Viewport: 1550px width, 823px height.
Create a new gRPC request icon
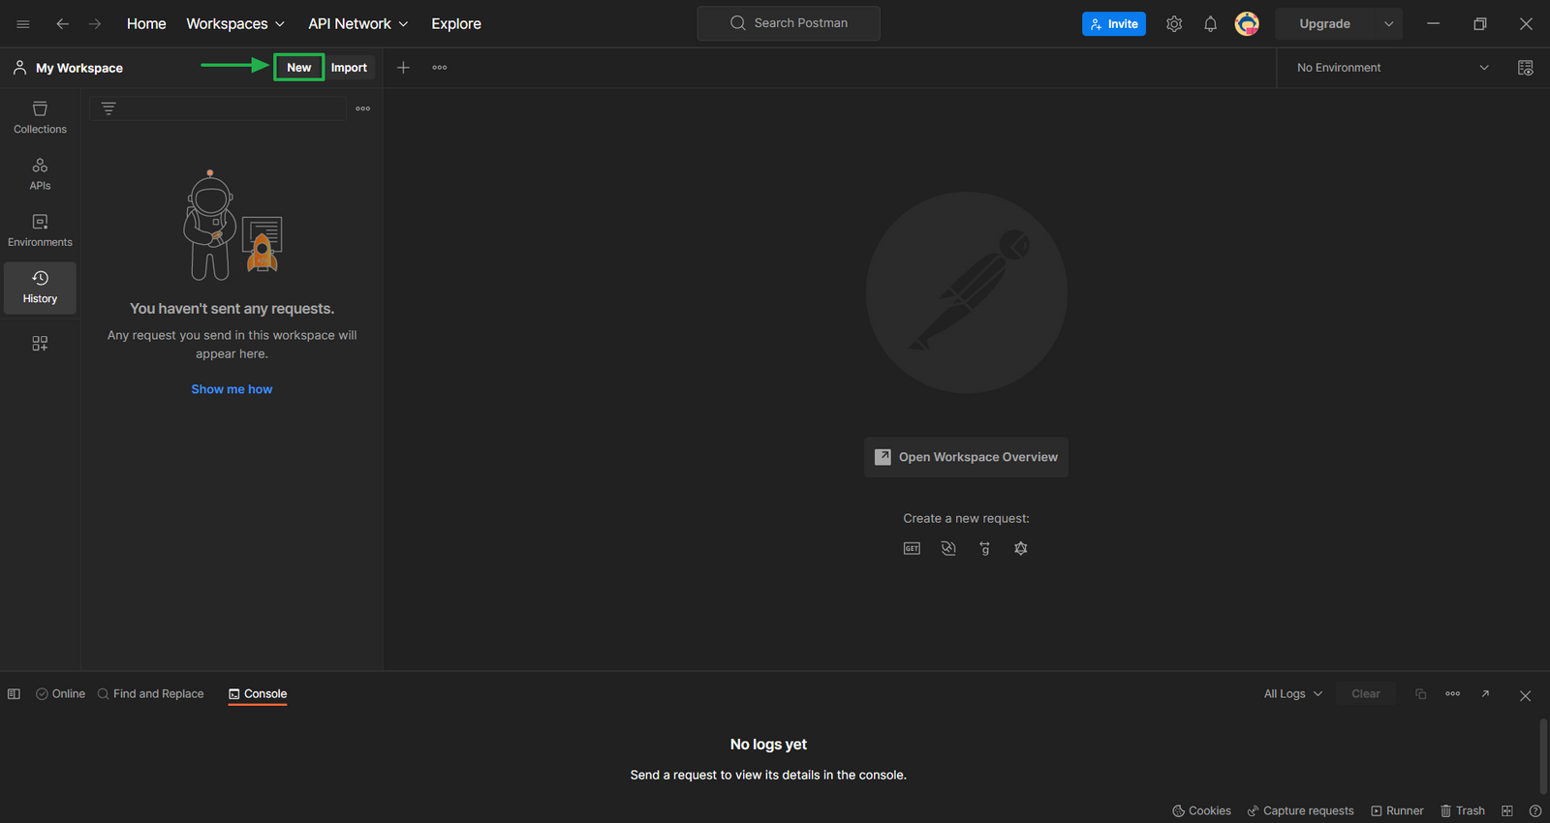point(984,548)
